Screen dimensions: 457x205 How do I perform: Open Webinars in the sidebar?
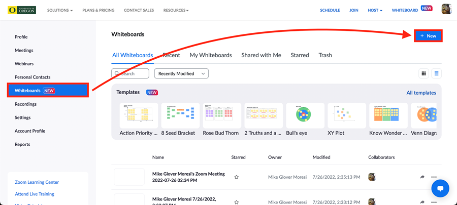(x=24, y=64)
